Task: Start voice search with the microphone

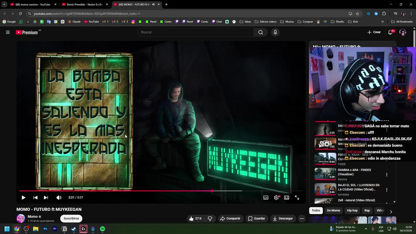Action: [275, 32]
